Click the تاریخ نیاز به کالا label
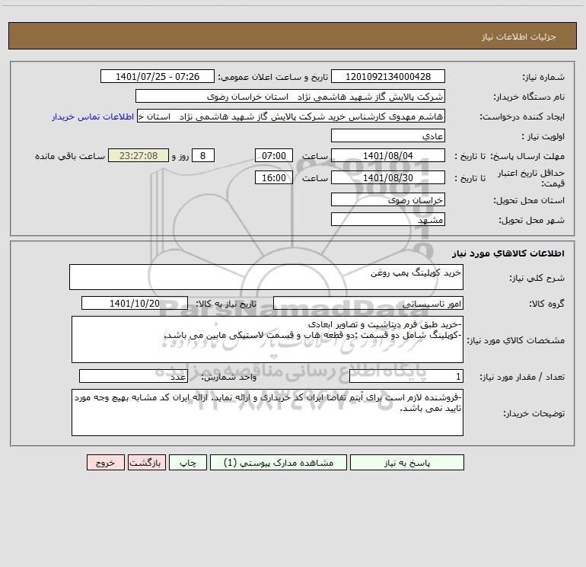Screen dimensions: 586x567 pyautogui.click(x=226, y=304)
